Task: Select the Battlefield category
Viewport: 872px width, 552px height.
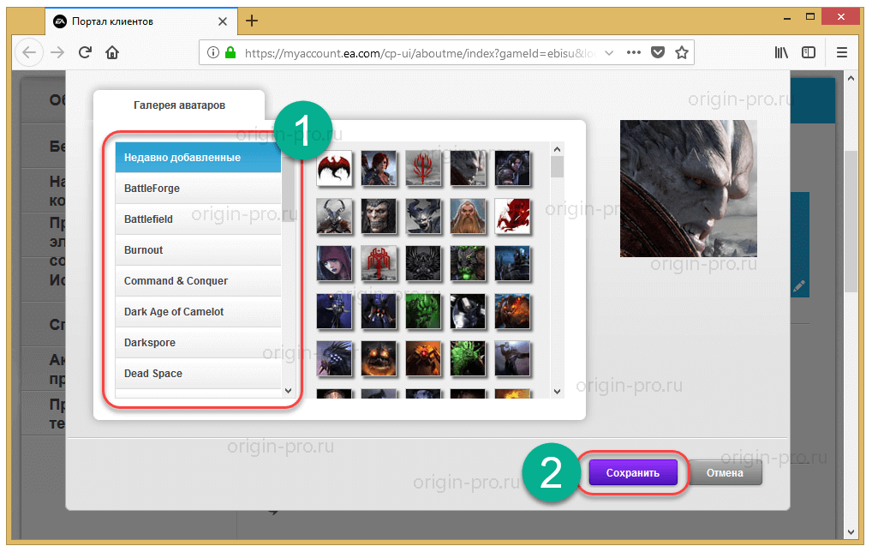Action: pyautogui.click(x=198, y=219)
